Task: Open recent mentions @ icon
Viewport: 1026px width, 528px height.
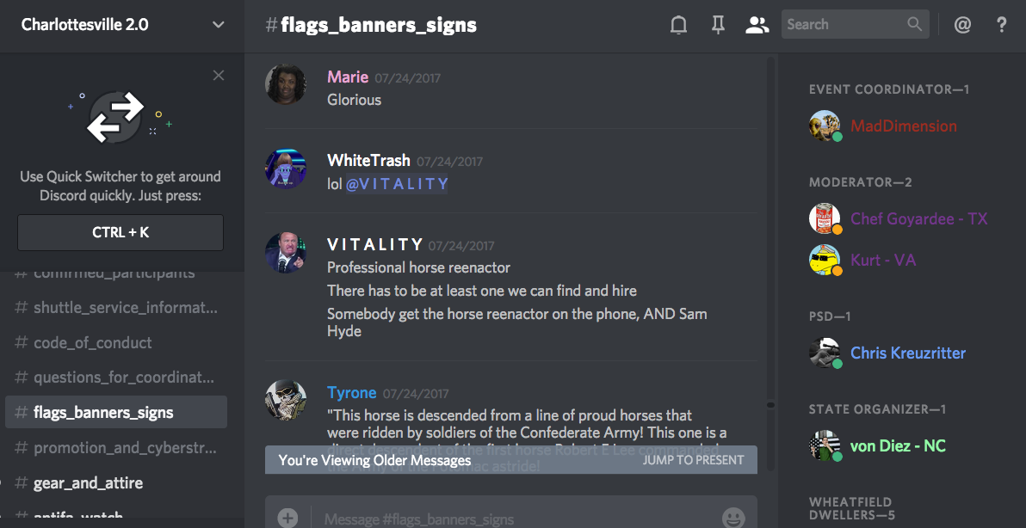Action: point(962,25)
